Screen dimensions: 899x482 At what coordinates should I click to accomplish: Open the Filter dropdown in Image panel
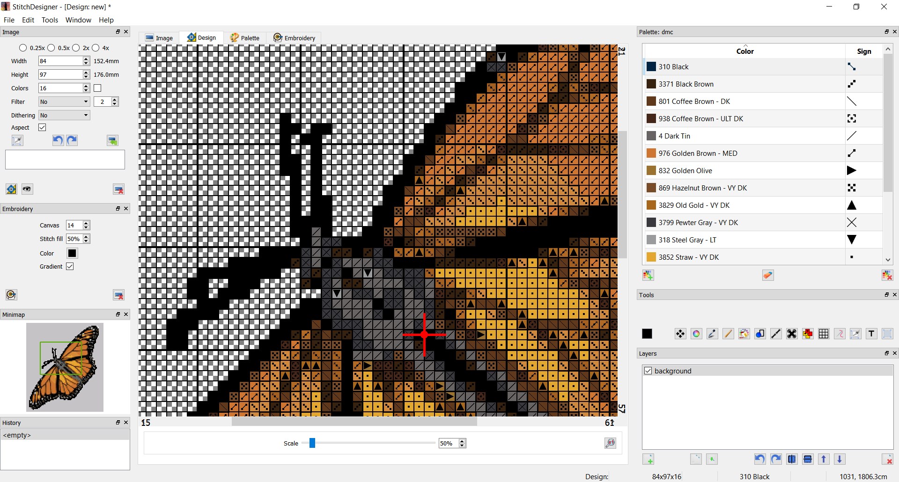coord(64,102)
